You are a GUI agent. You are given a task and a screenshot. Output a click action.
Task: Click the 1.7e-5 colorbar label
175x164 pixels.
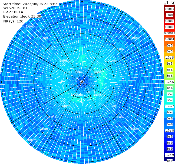tap(170, 58)
